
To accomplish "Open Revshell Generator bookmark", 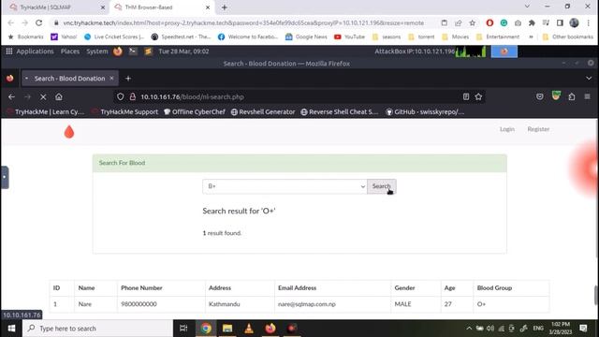I will tap(263, 112).
